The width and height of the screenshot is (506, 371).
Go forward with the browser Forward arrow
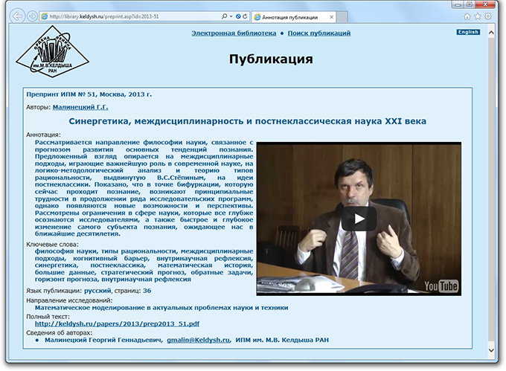[x=31, y=16]
